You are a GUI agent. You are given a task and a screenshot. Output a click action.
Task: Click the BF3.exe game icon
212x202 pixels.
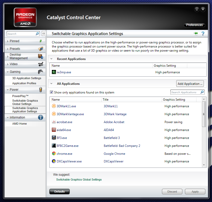click(54, 138)
